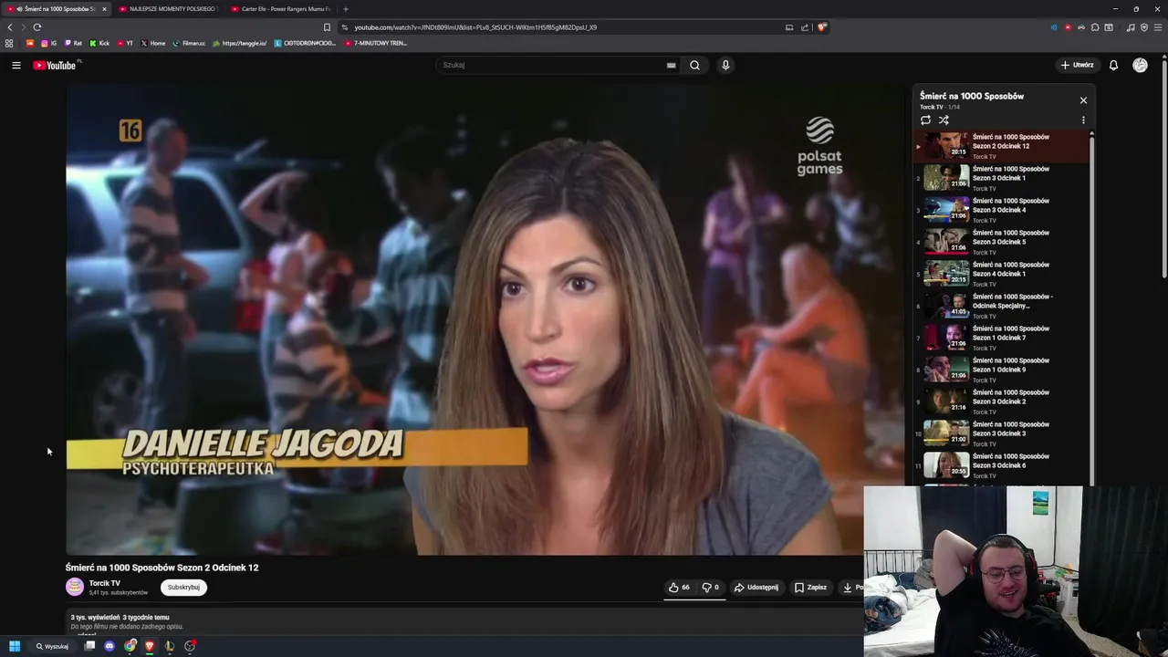Click the share icon in address bar
The image size is (1168, 657).
[x=805, y=27]
